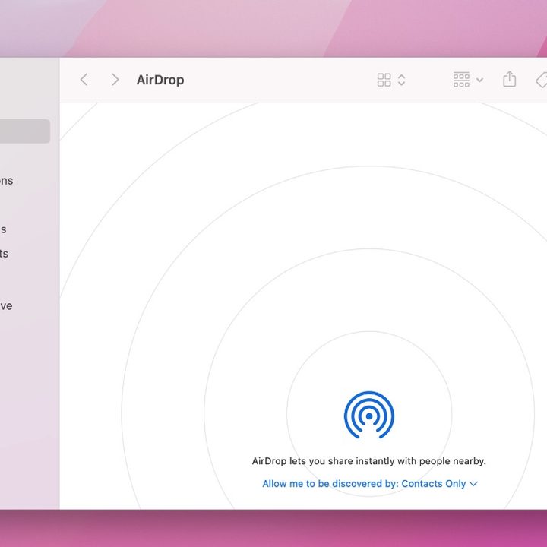
Task: Click the blue AirDrop radar icon
Action: click(369, 415)
